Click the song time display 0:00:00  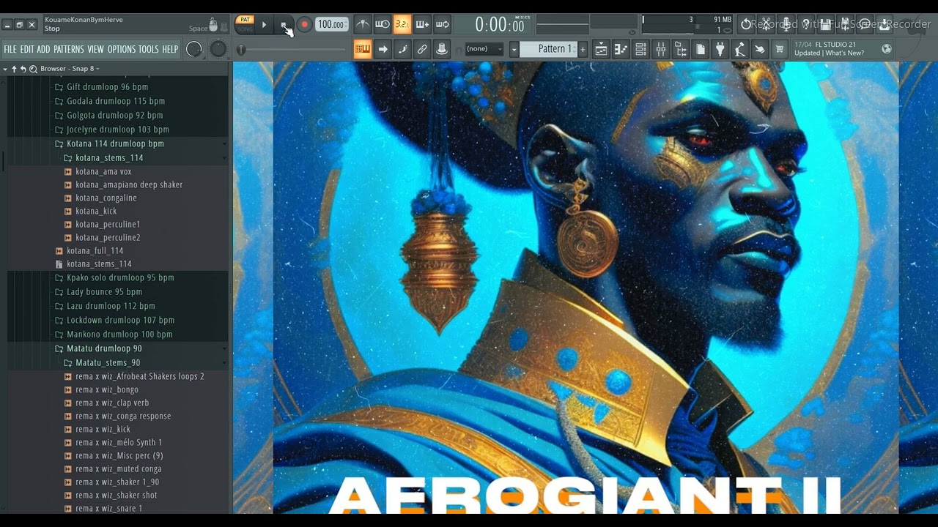click(x=500, y=25)
